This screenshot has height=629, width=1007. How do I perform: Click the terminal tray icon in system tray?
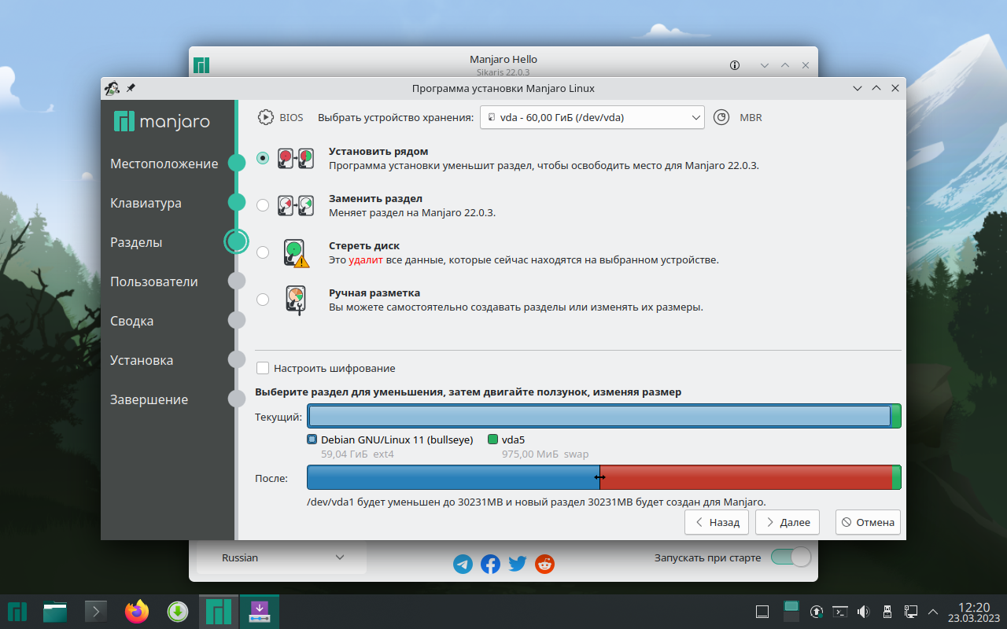(x=840, y=612)
